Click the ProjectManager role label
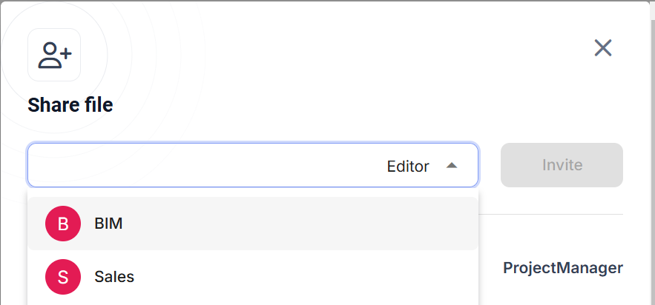The image size is (655, 305). pos(563,268)
